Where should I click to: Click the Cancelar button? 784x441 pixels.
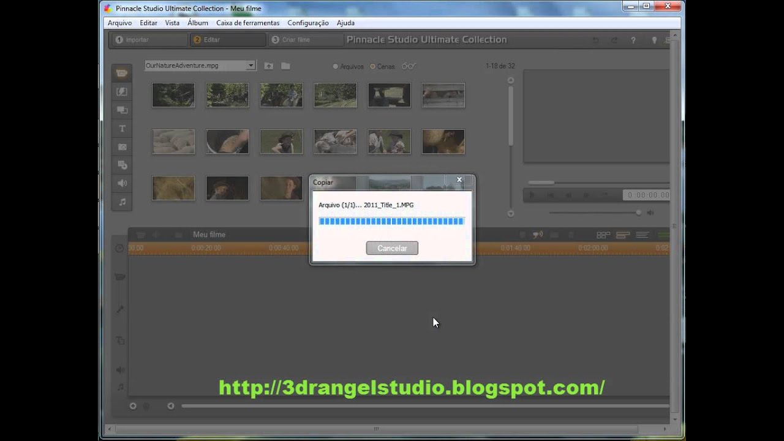coord(392,248)
